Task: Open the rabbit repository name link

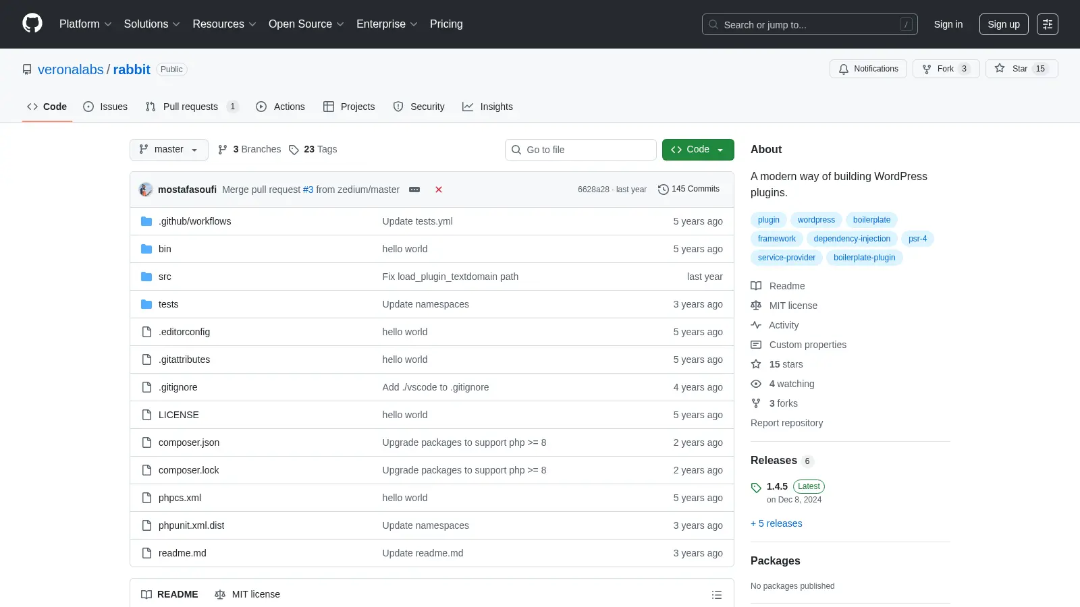Action: pos(132,69)
